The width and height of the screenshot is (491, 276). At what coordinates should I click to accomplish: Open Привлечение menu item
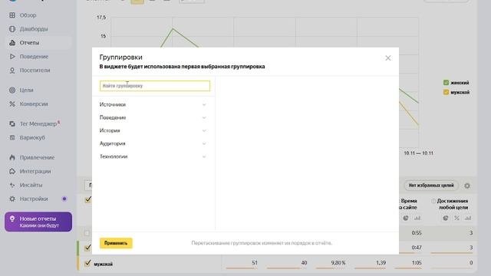click(x=37, y=157)
